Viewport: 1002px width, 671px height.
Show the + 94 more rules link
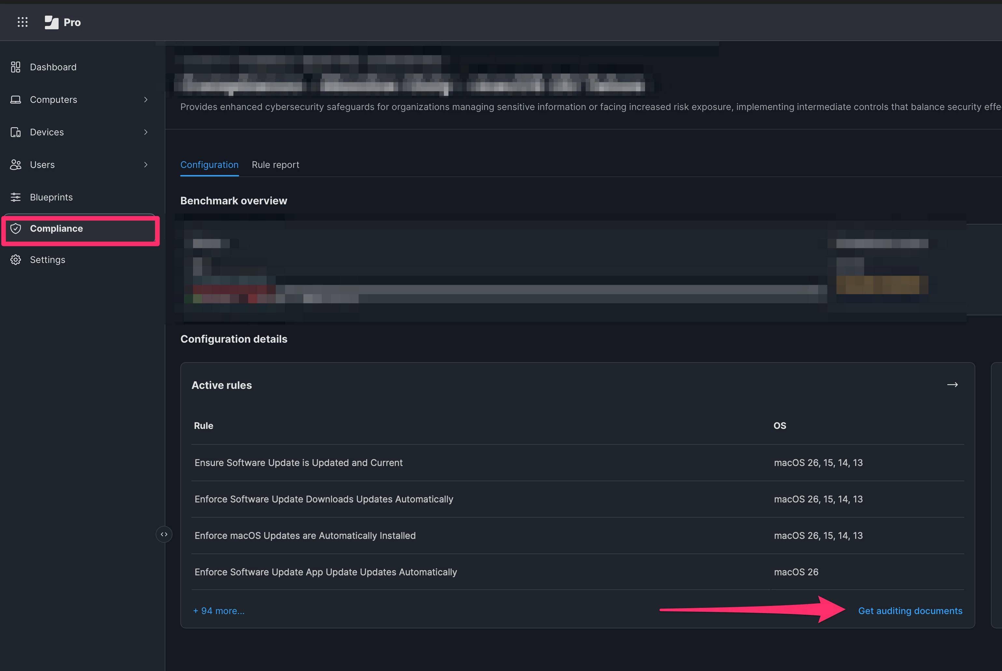tap(219, 611)
